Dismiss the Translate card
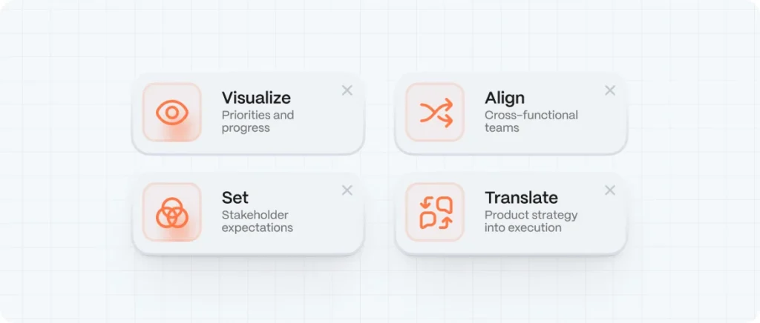 pos(610,190)
